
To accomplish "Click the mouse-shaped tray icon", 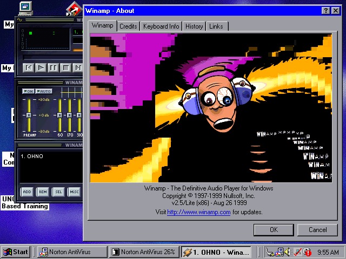I will [x=270, y=252].
